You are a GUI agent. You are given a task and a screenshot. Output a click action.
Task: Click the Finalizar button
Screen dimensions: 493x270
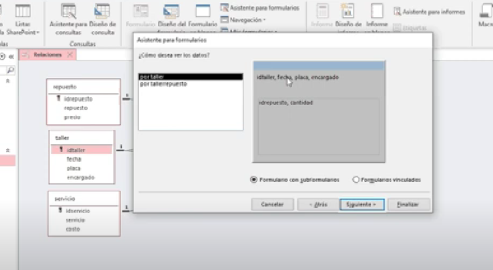(408, 204)
